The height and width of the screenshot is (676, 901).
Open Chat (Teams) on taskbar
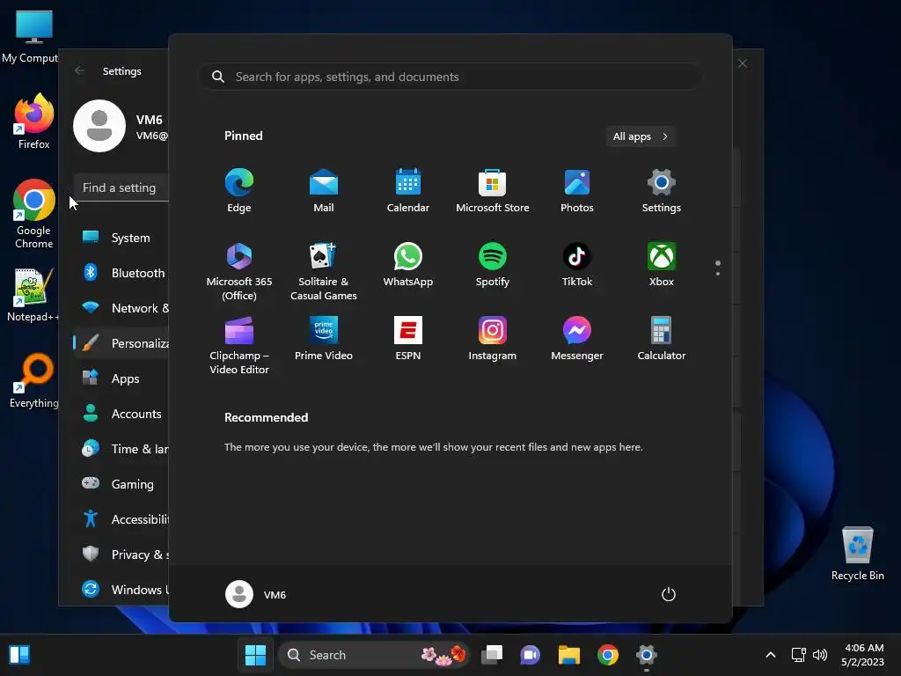pos(530,655)
